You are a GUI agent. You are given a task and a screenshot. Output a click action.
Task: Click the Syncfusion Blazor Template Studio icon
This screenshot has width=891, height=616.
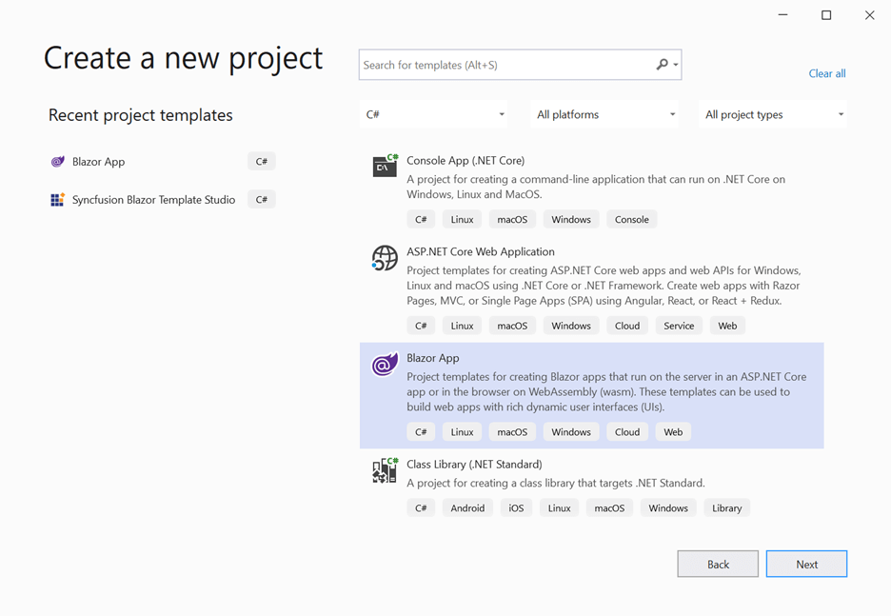tap(57, 200)
